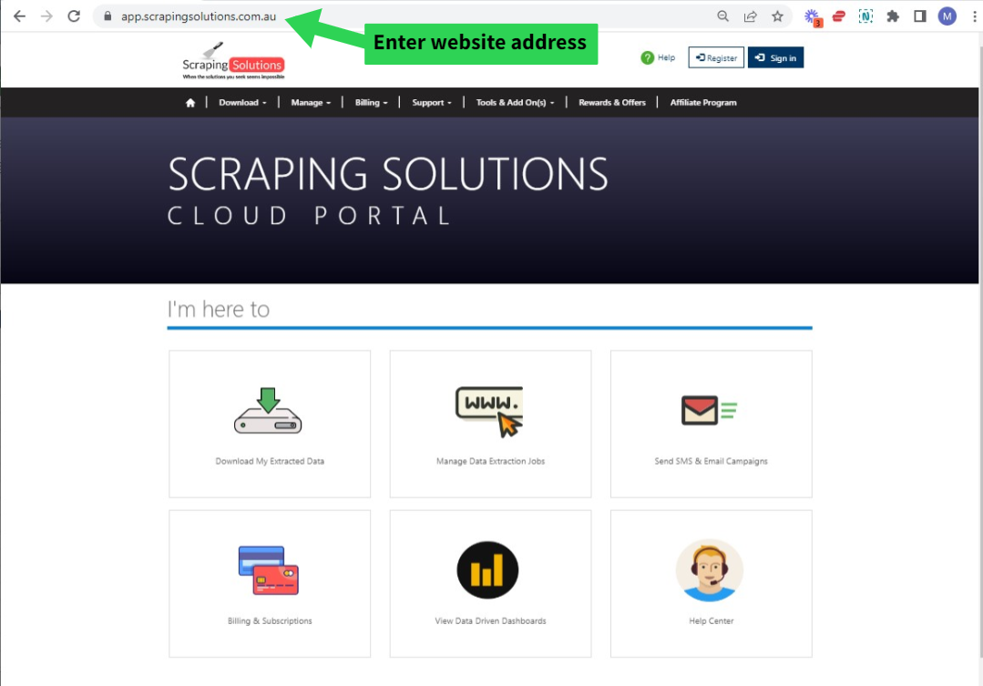Expand the Manage dropdown menu
This screenshot has height=686, width=983.
311,103
